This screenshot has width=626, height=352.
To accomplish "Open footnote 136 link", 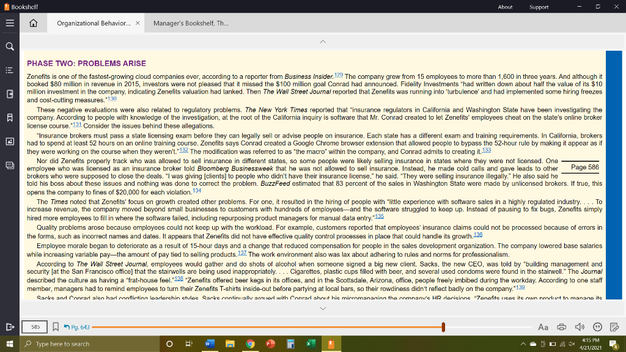I will (478, 235).
